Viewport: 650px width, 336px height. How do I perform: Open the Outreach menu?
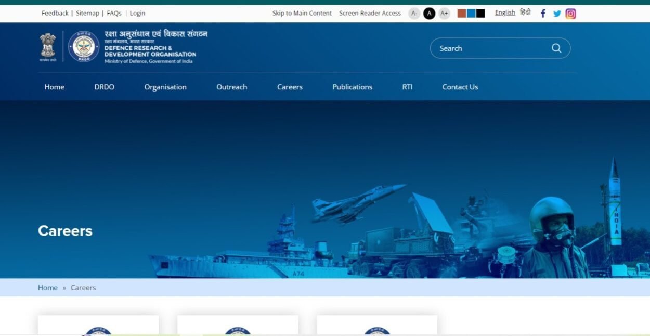pyautogui.click(x=232, y=87)
